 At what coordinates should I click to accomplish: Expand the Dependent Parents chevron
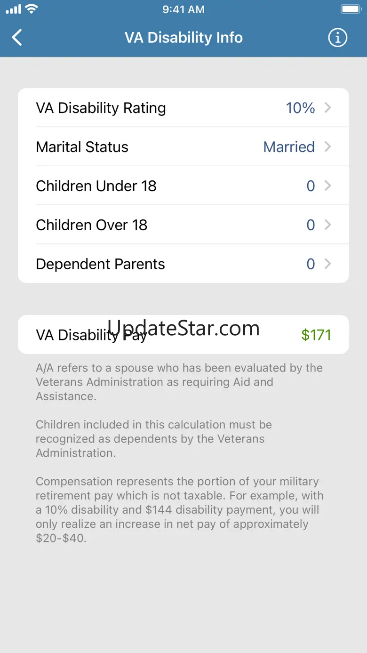pos(328,264)
